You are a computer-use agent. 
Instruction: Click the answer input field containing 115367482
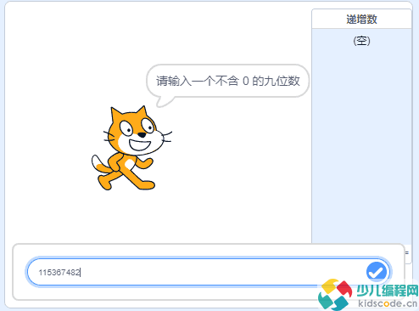(x=209, y=272)
